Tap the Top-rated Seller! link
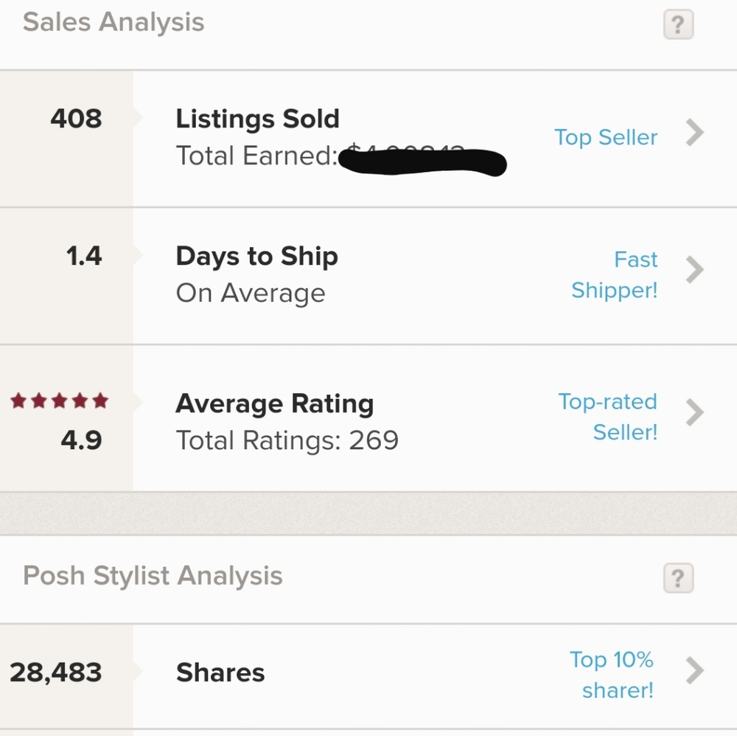 [608, 417]
